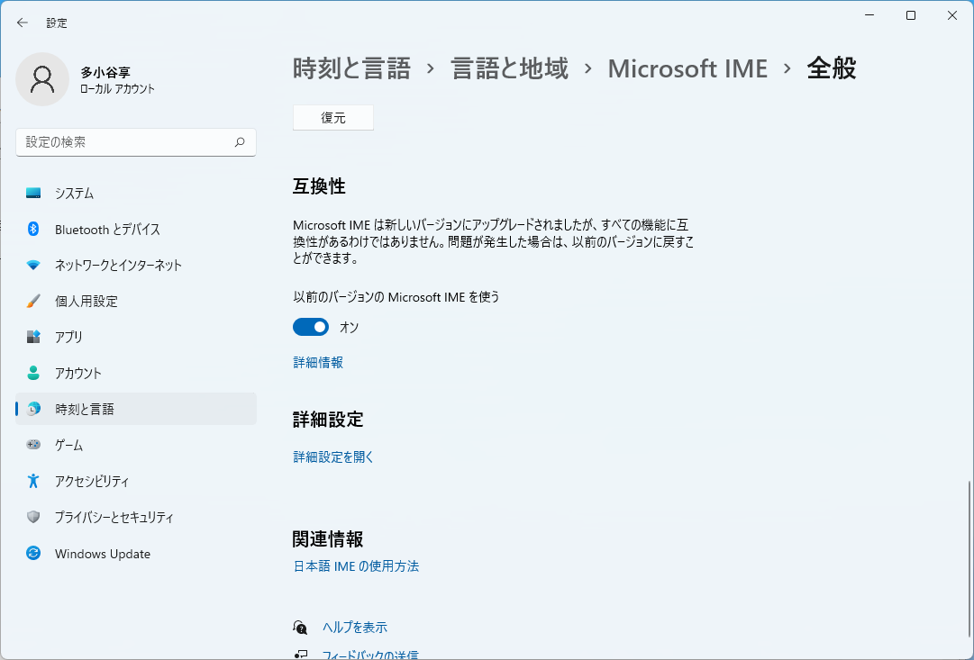974x660 pixels.
Task: Select 時刻と言語 in the sidebar
Action: [x=136, y=409]
